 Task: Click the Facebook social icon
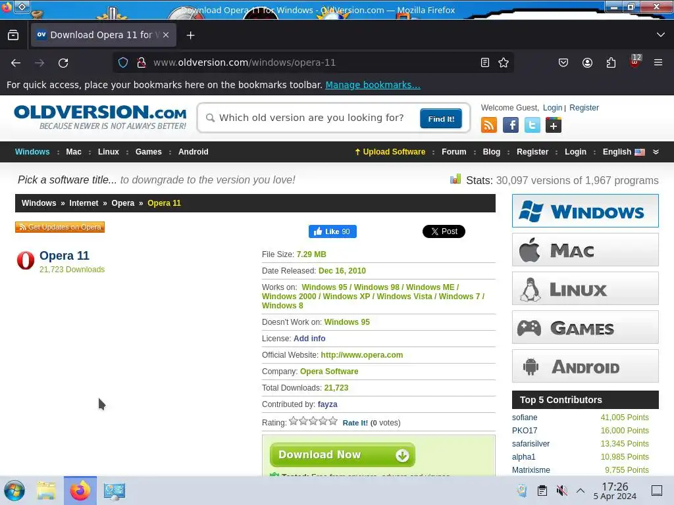(x=511, y=126)
